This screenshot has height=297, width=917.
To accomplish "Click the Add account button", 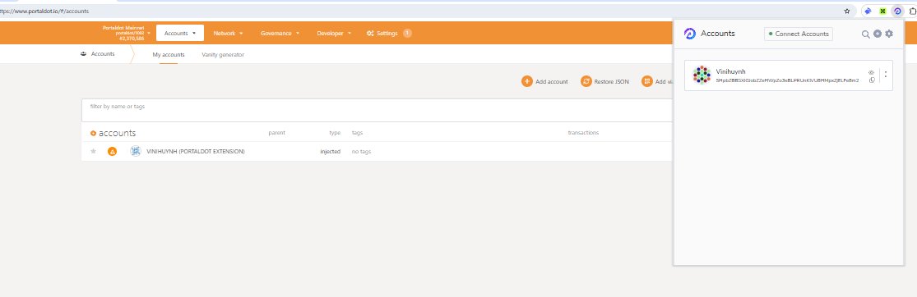I will pos(544,82).
